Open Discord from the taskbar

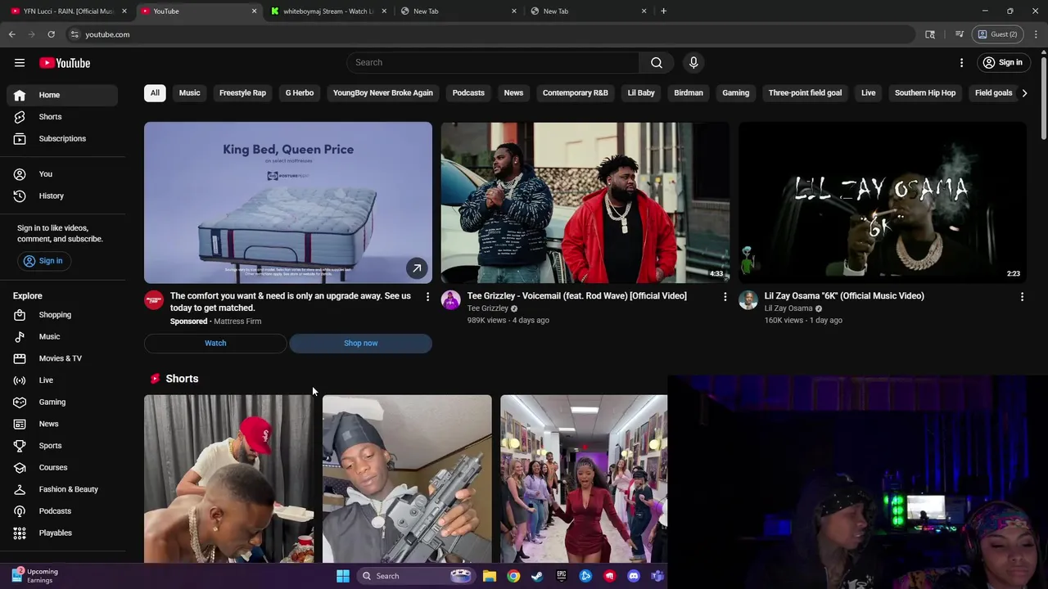(634, 576)
